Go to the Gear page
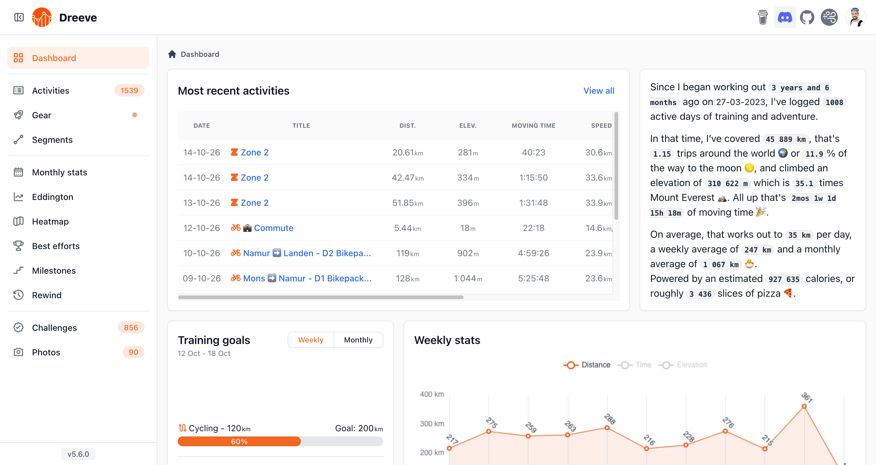The height and width of the screenshot is (465, 876). pyautogui.click(x=78, y=115)
